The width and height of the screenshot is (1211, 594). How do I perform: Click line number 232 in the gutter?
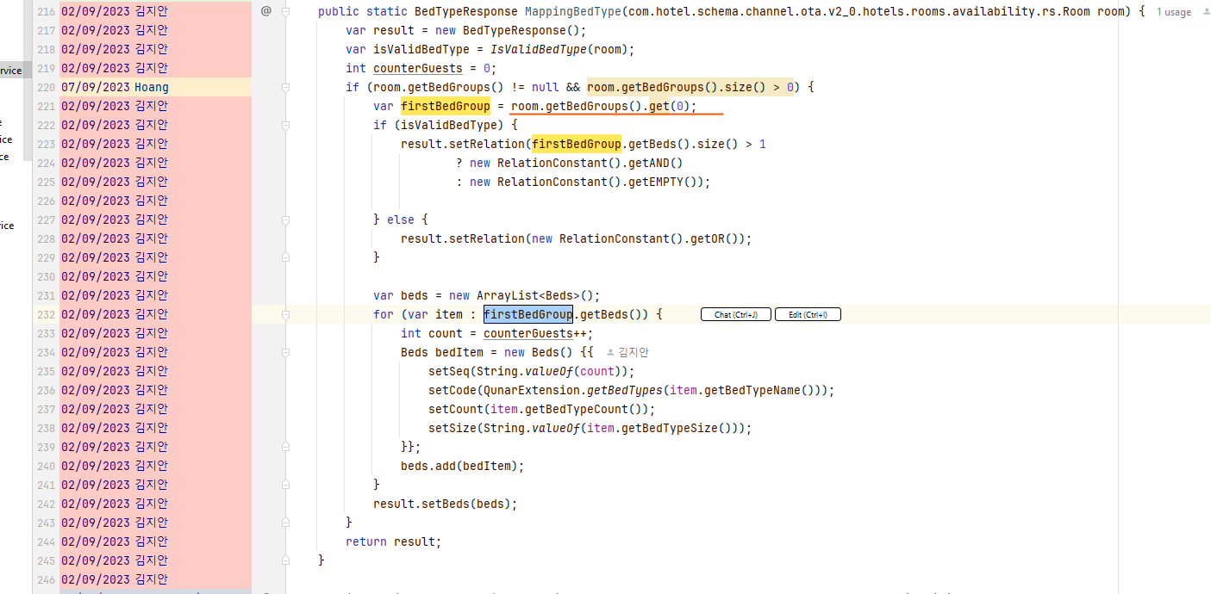point(46,314)
